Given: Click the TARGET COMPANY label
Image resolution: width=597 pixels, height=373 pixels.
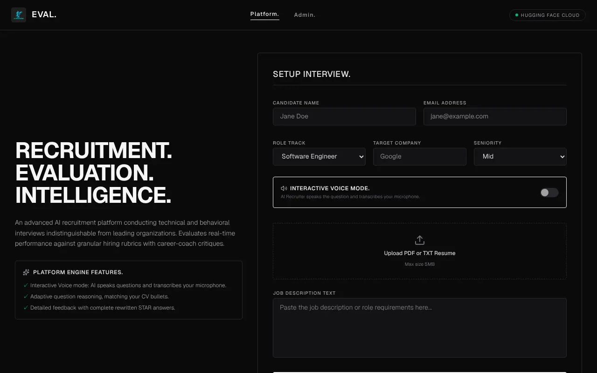Looking at the screenshot, I should point(397,143).
